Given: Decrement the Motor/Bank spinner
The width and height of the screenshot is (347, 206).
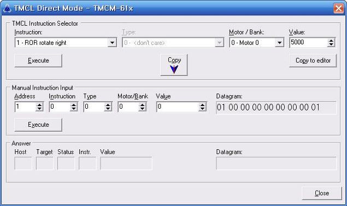Looking at the screenshot, I should click(x=142, y=109).
